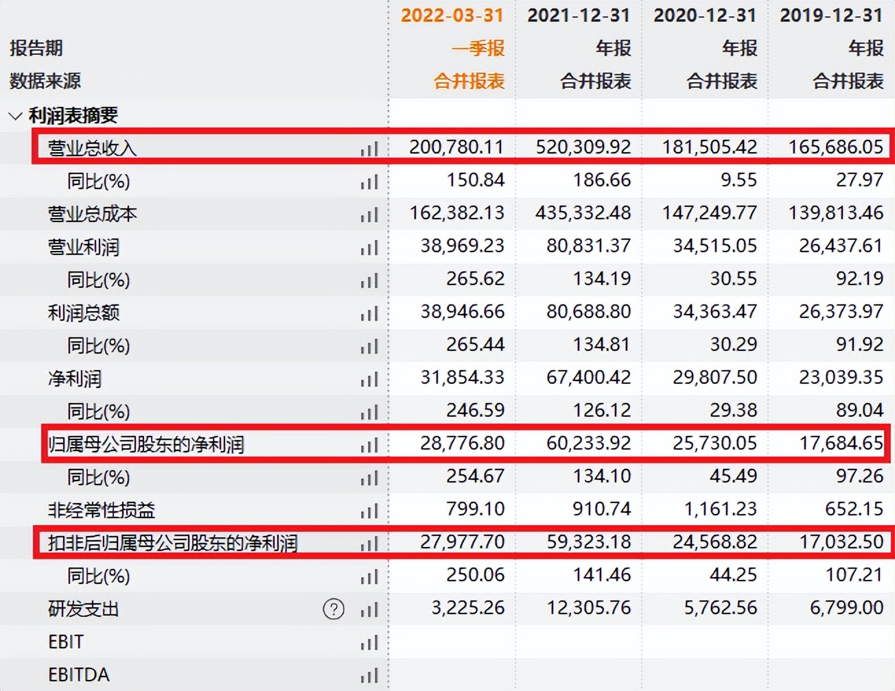
Task: Open chart icon for 非经常性损益 row
Action: 369,510
